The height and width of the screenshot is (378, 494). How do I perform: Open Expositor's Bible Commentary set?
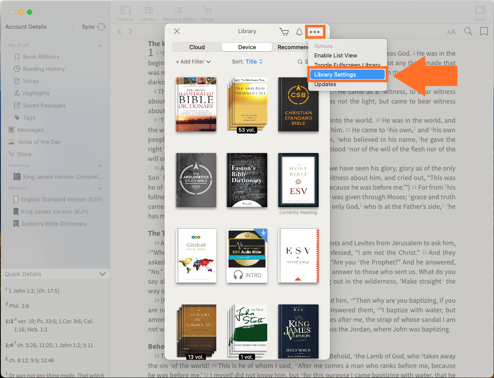point(197,331)
